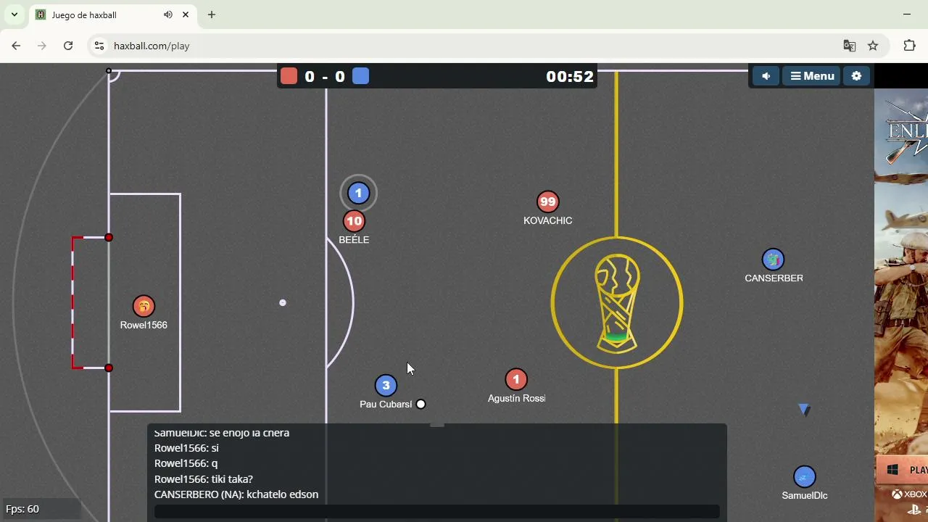This screenshot has height=522, width=928.
Task: Click the Play button in side advertisement
Action: (903, 470)
